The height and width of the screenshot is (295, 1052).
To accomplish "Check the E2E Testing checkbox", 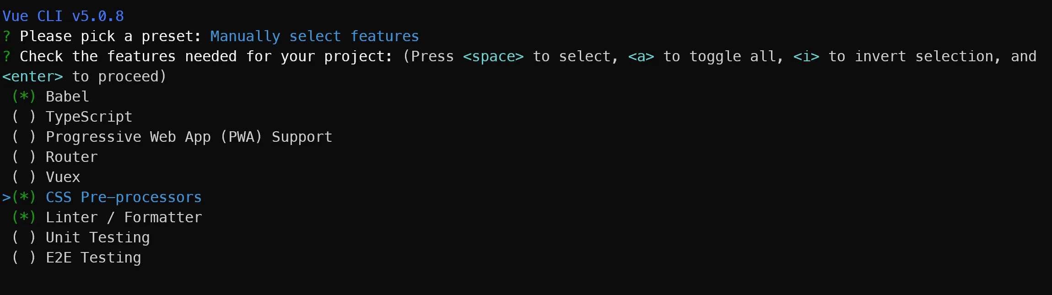I will (x=24, y=257).
